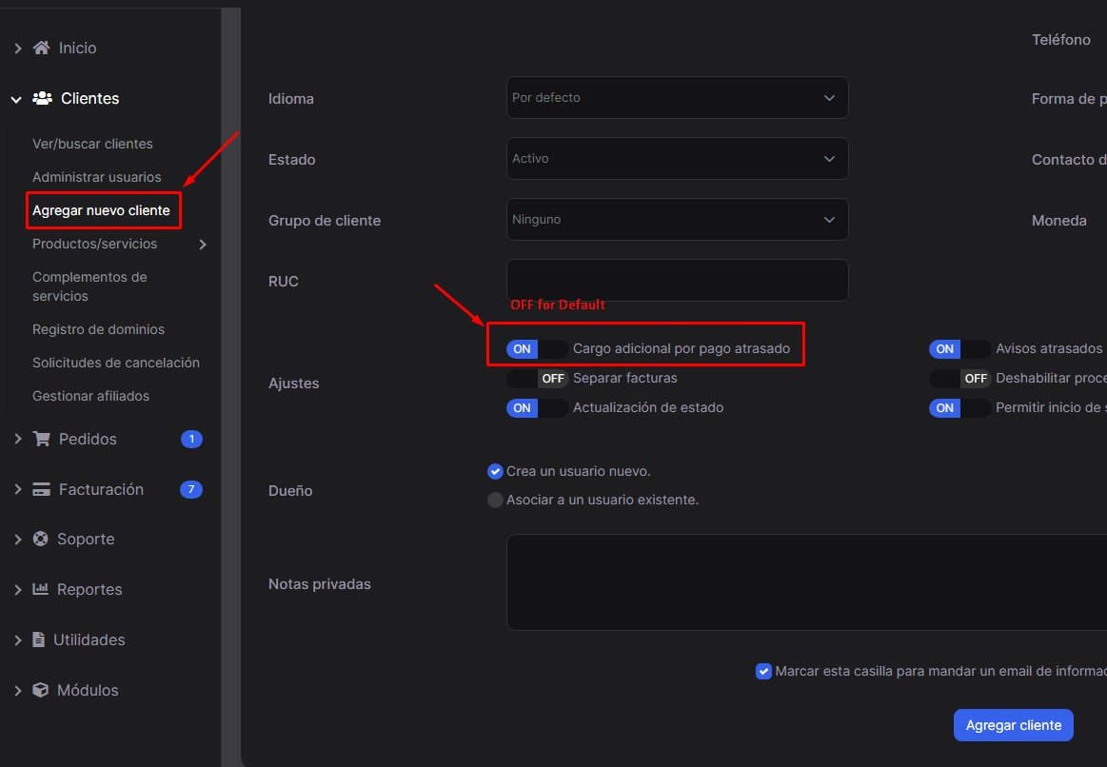This screenshot has height=767, width=1107.
Task: Select Asociar a un usuario existente option
Action: click(495, 500)
